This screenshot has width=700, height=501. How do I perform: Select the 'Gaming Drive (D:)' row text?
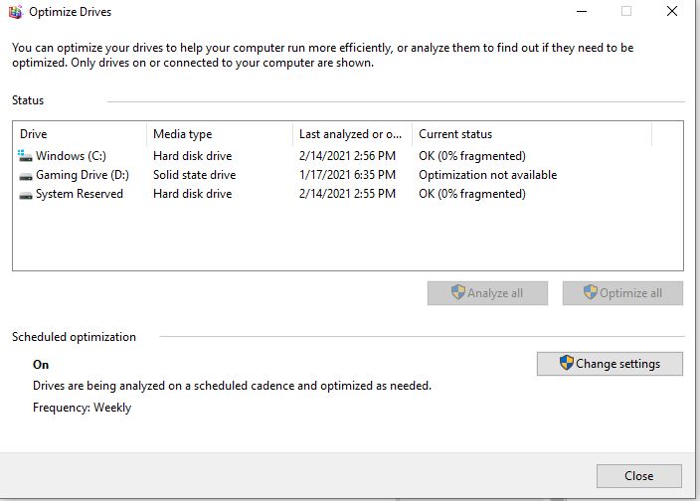[x=83, y=175]
